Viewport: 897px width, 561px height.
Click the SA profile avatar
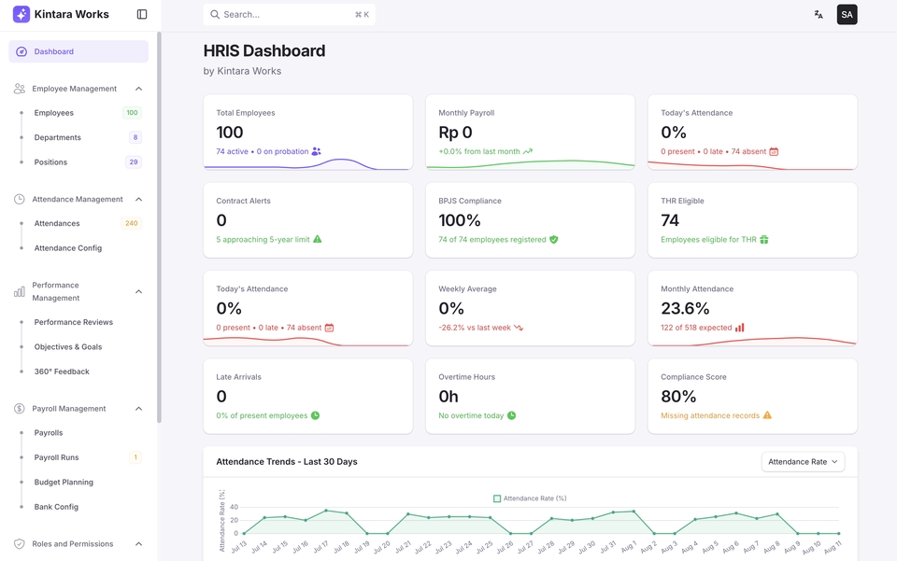846,14
